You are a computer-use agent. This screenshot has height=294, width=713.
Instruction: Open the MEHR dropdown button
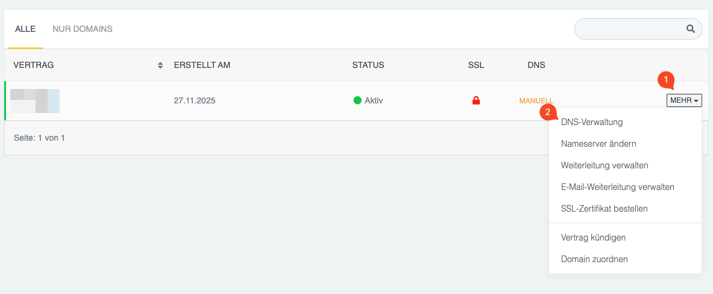(684, 101)
